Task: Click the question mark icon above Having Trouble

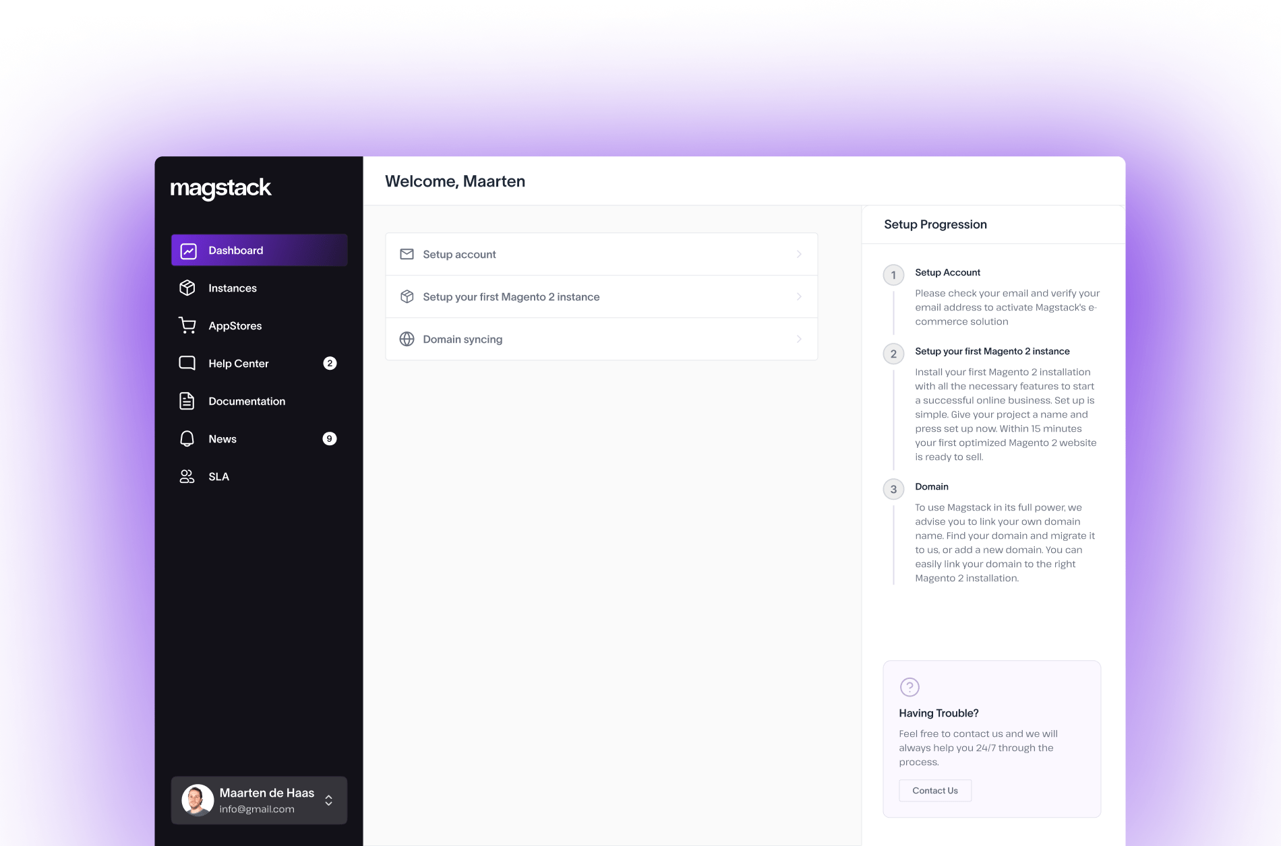Action: coord(910,687)
